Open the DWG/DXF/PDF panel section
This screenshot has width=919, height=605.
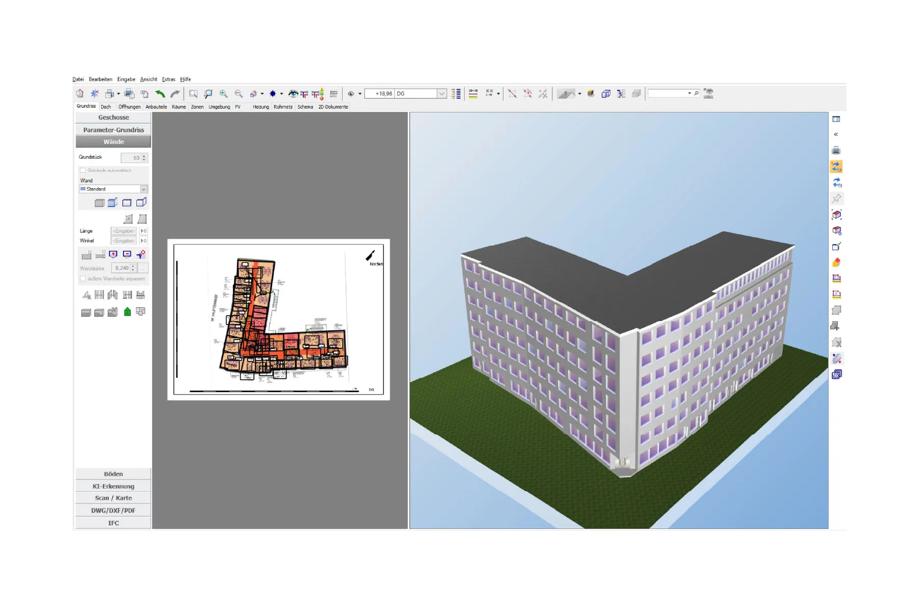pyautogui.click(x=113, y=511)
